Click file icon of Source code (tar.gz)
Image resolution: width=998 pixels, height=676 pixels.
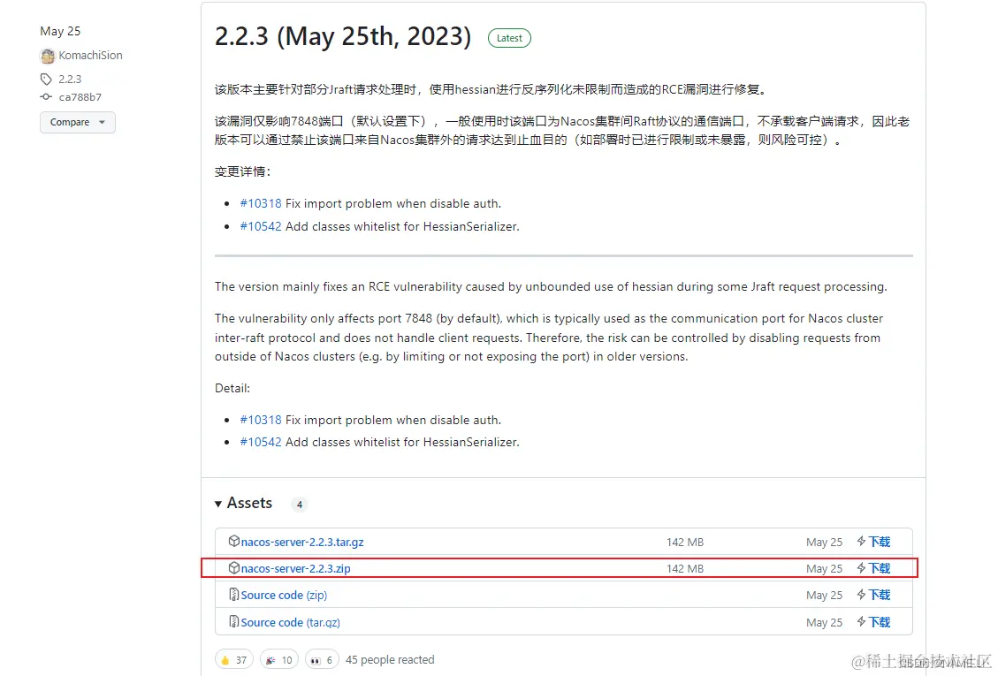point(233,621)
